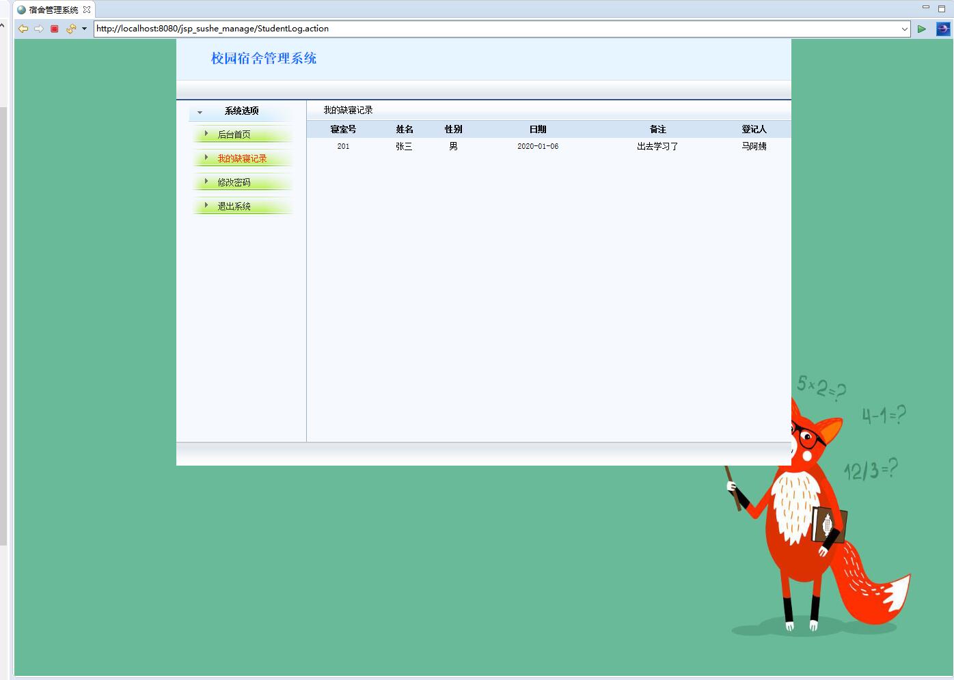Click the browser globe icon on the tab
This screenshot has width=954, height=680.
coord(20,10)
